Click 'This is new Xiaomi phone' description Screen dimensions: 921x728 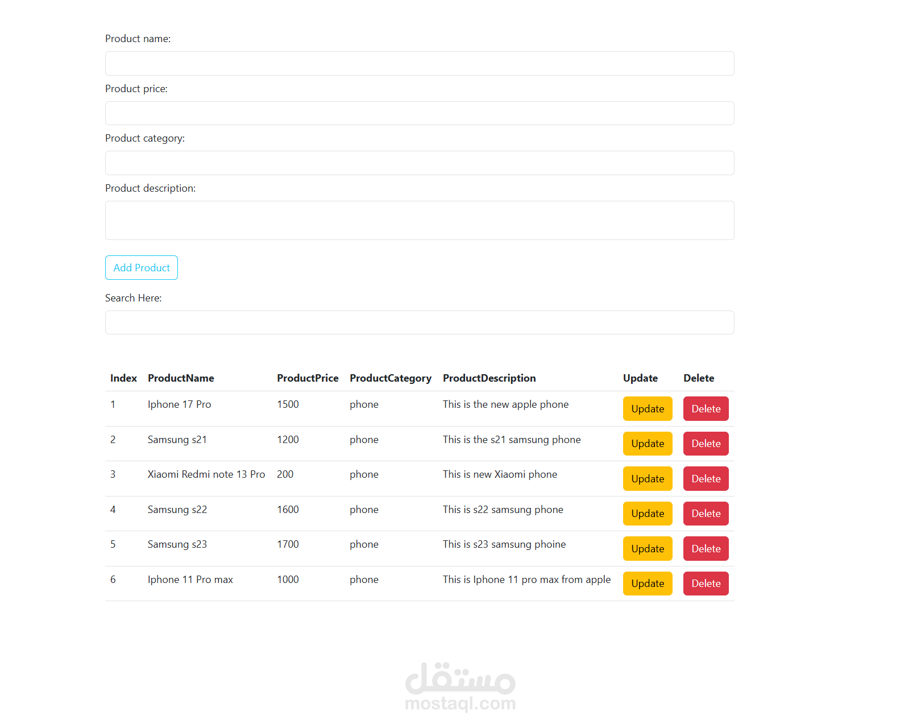tap(500, 474)
